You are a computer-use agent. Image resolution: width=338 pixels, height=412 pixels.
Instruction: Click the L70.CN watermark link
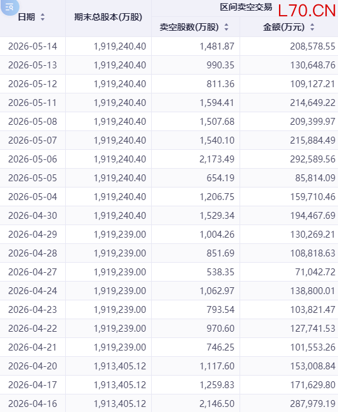point(307,11)
